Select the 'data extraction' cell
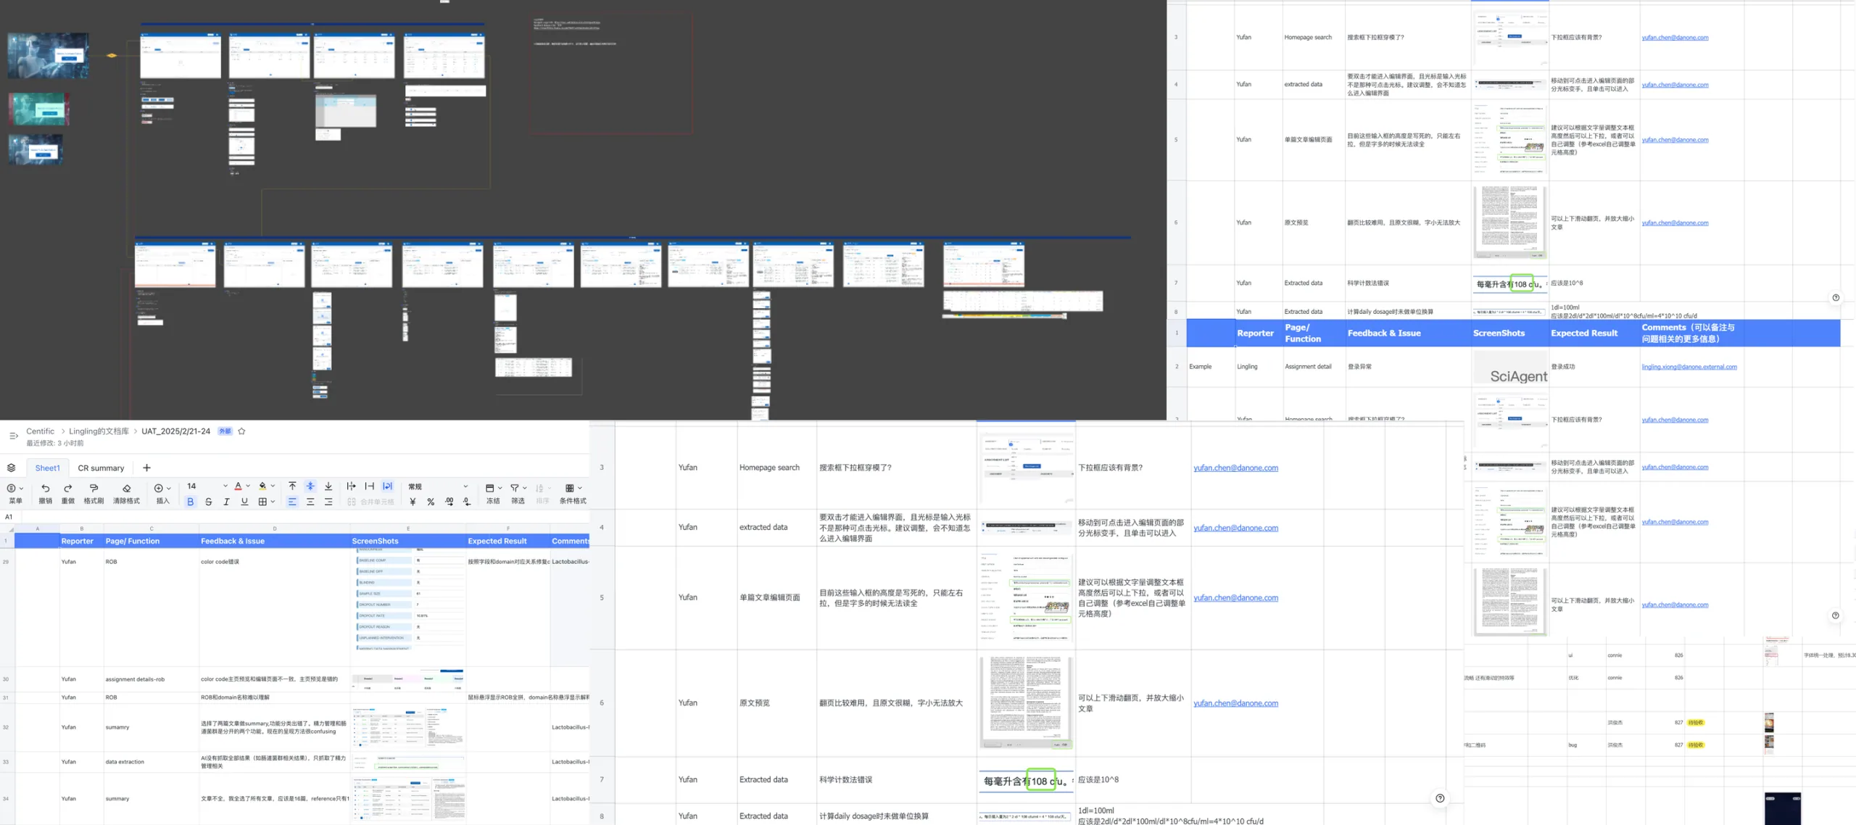 point(151,762)
